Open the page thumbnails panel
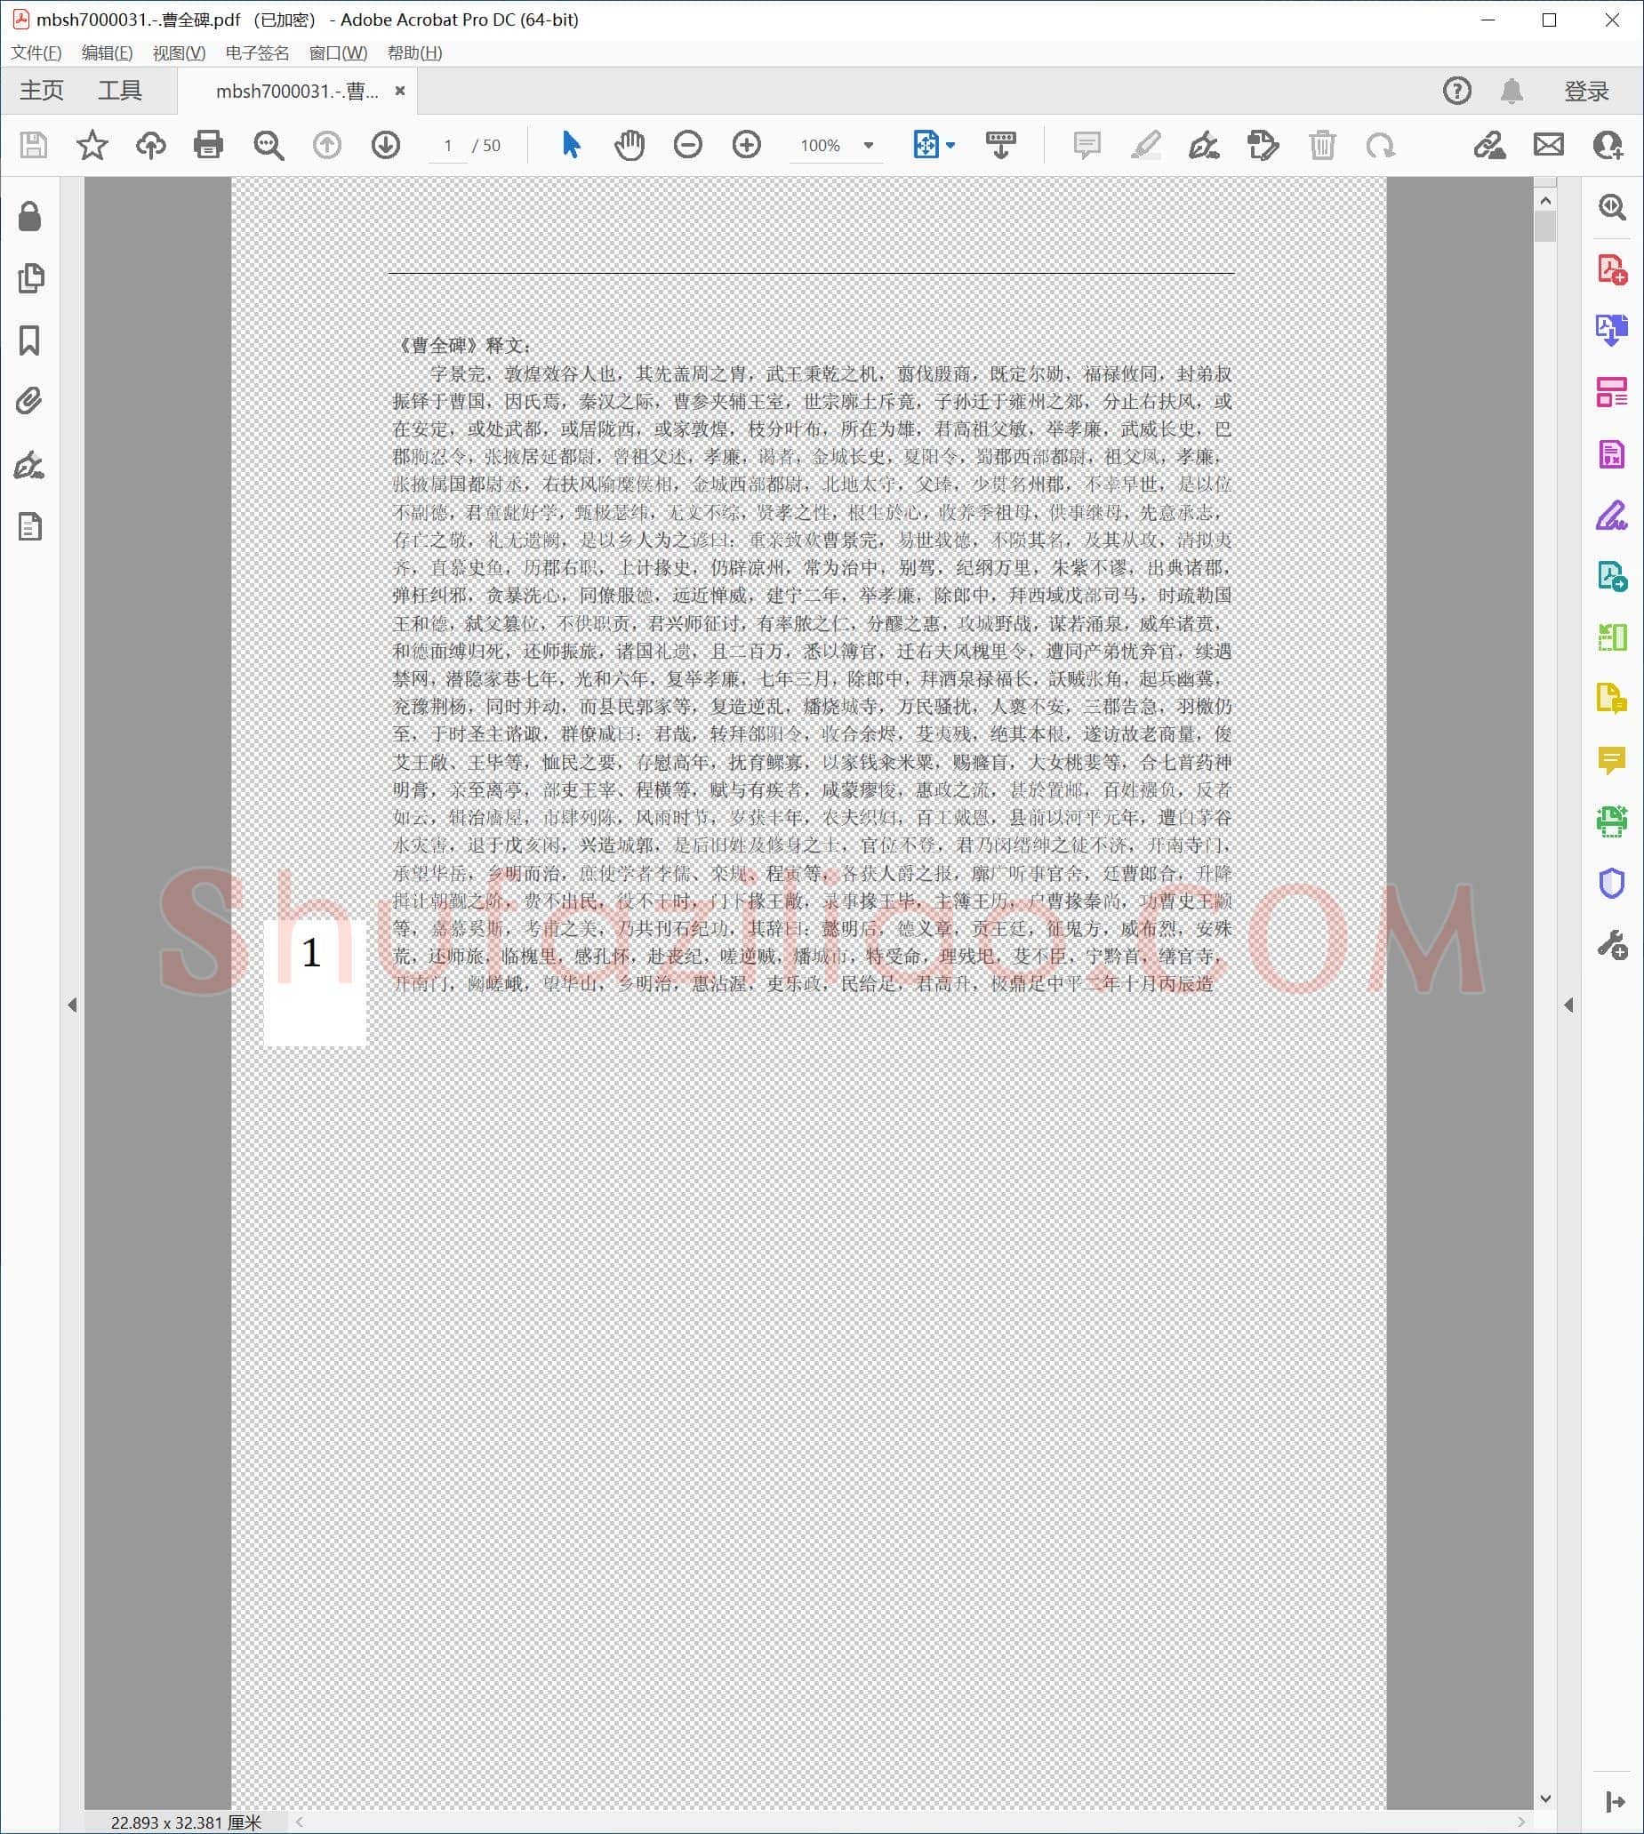The width and height of the screenshot is (1644, 1834). [31, 278]
